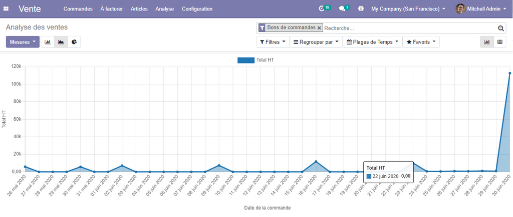513x217 pixels.
Task: Switch to bar chart view
Action: [48, 42]
